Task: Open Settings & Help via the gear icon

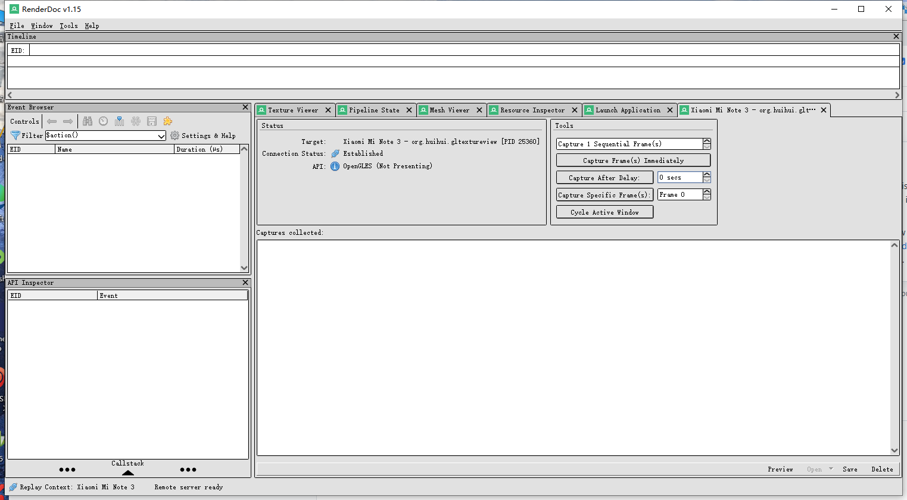Action: point(174,135)
